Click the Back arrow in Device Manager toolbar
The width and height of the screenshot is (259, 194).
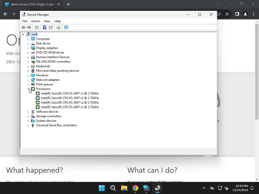click(23, 27)
